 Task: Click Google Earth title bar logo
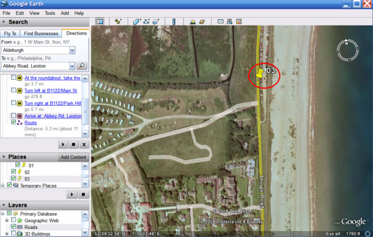click(4, 4)
